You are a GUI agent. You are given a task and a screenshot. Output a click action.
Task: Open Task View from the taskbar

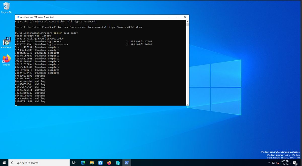point(74,163)
